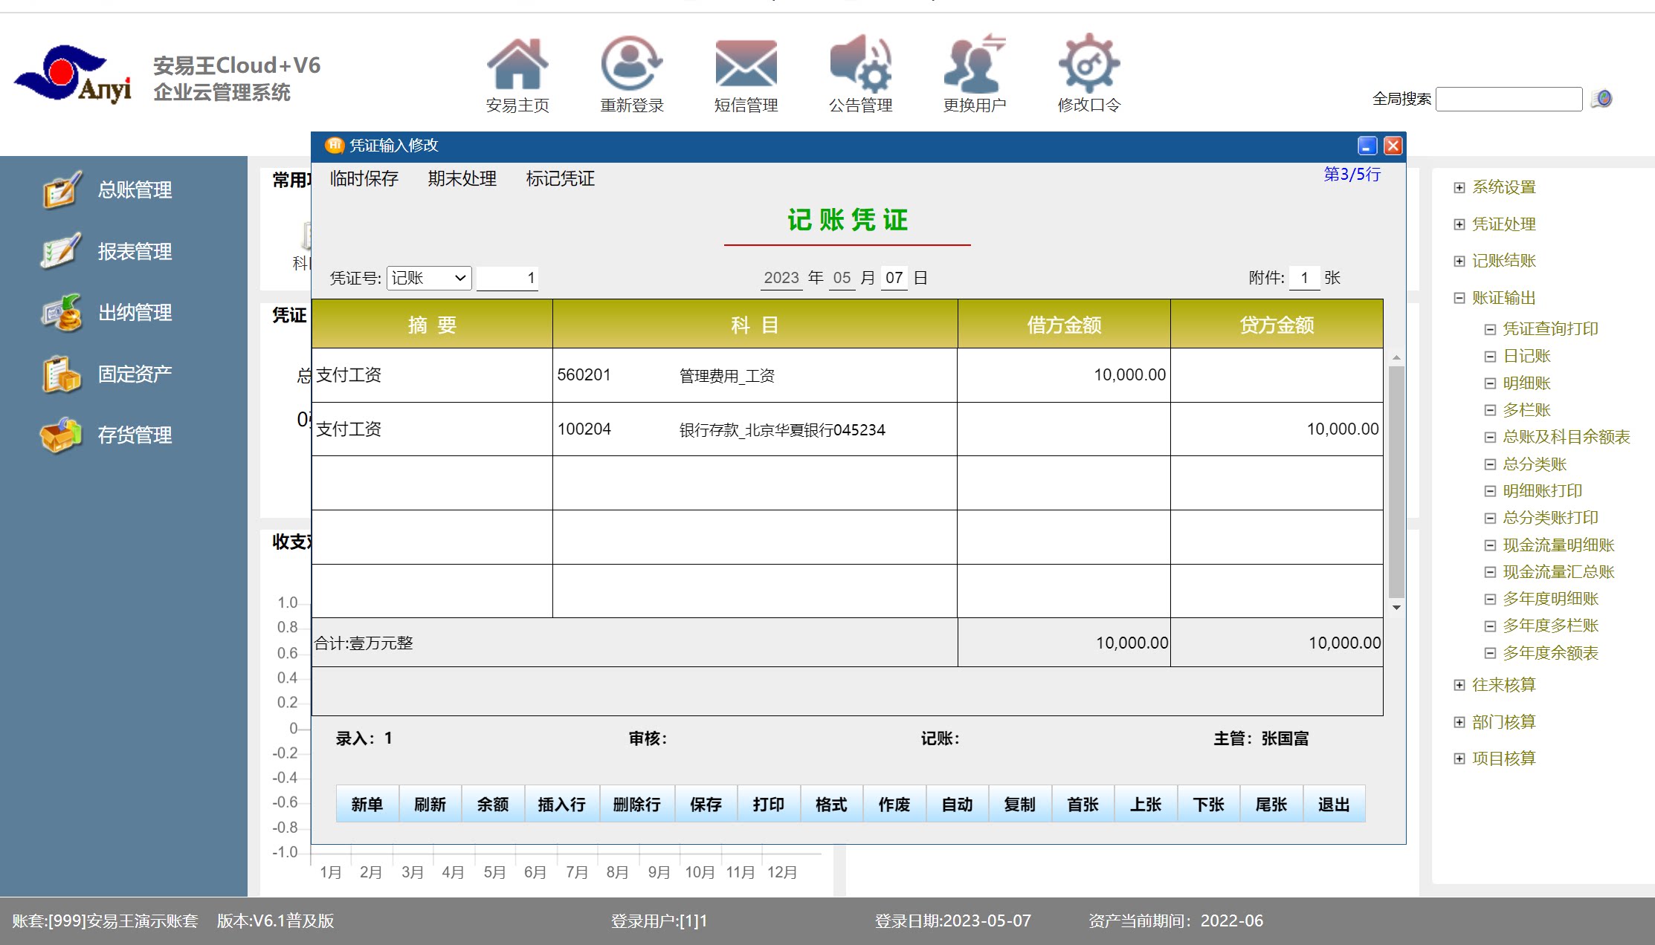Open 现金流量明细账 in tree
This screenshot has height=945, width=1655.
[1558, 545]
